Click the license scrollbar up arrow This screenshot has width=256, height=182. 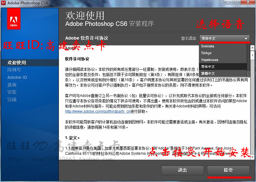point(252,48)
